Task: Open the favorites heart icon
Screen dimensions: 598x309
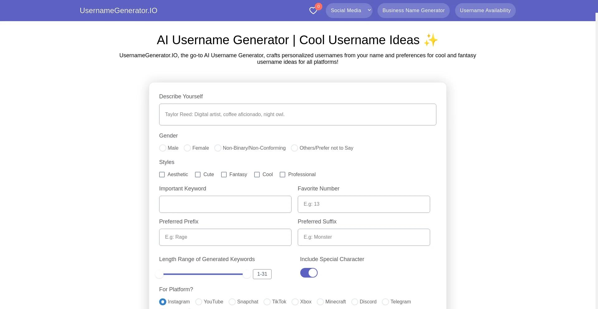Action: [x=313, y=11]
